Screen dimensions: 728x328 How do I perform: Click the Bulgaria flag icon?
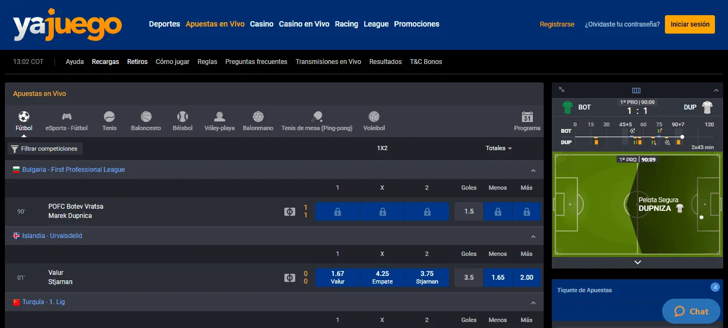click(16, 170)
